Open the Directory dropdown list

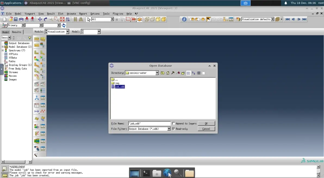tap(157, 73)
